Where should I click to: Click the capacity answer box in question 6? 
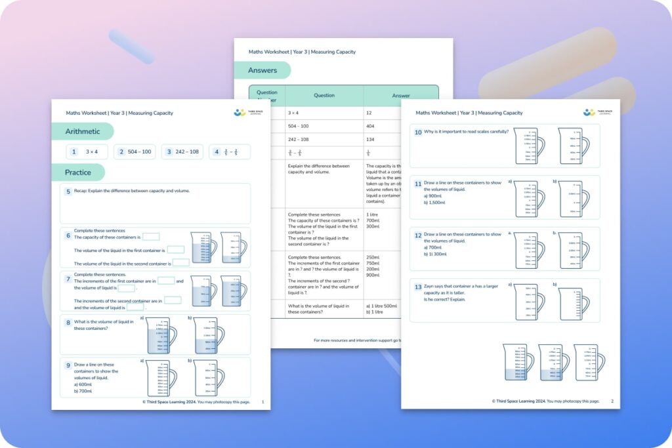152,237
